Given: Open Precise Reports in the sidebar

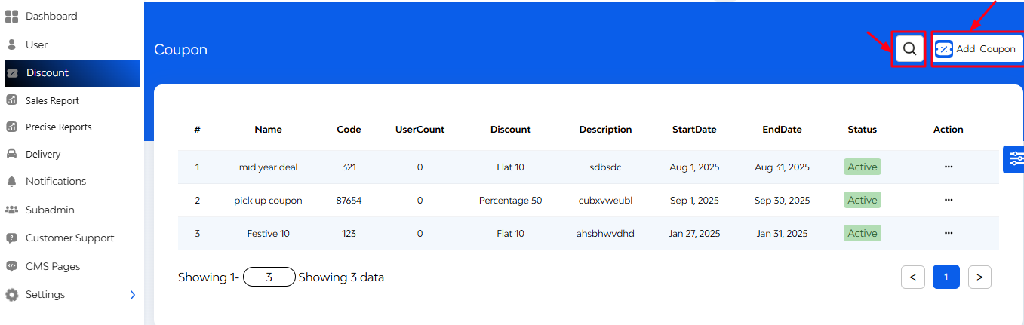Looking at the screenshot, I should tap(59, 127).
